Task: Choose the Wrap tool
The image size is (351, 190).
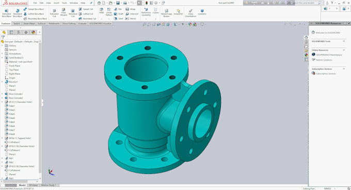Action: pyautogui.click(x=131, y=9)
